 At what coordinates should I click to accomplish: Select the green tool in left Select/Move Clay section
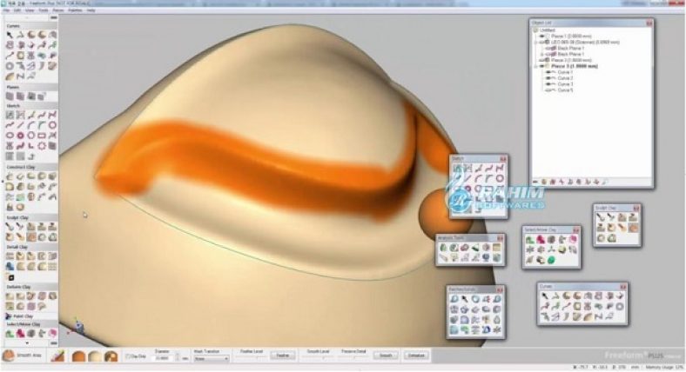10,334
